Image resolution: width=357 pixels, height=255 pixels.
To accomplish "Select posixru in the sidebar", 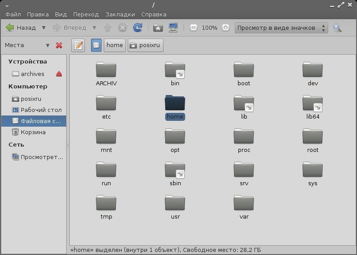I will click(x=34, y=99).
